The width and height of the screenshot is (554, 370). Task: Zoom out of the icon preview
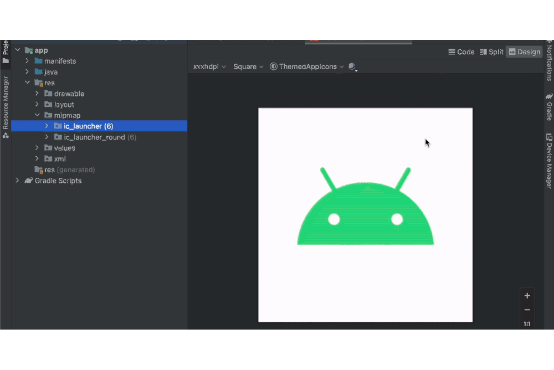(x=527, y=309)
